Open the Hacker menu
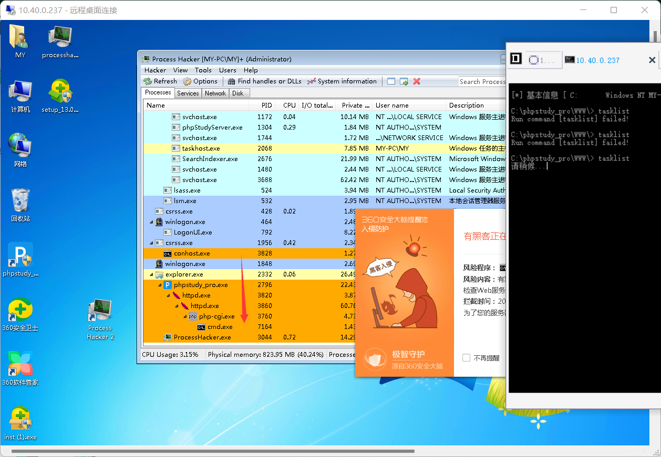661x457 pixels. click(x=155, y=70)
